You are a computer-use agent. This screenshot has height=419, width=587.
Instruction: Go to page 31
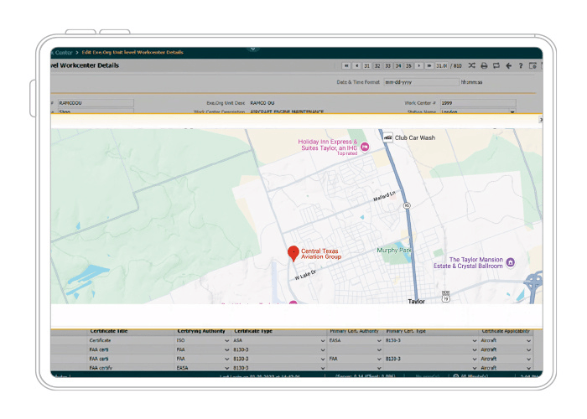coord(367,65)
